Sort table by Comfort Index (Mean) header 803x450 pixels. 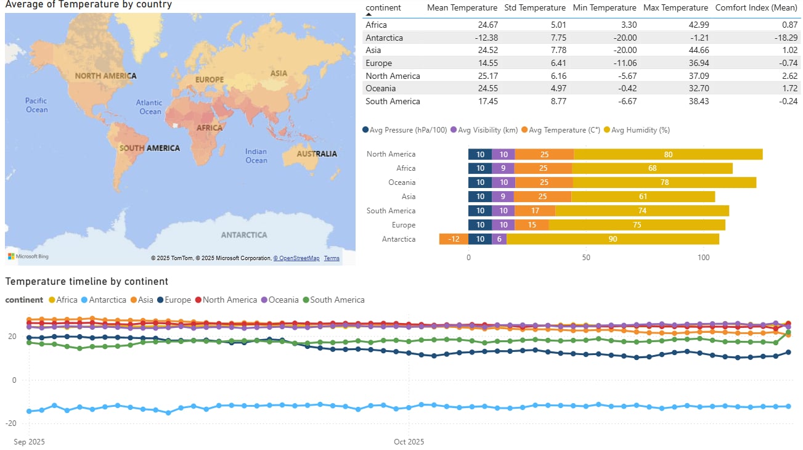757,8
